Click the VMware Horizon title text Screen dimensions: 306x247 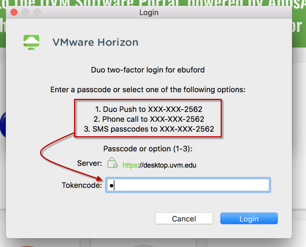[95, 42]
